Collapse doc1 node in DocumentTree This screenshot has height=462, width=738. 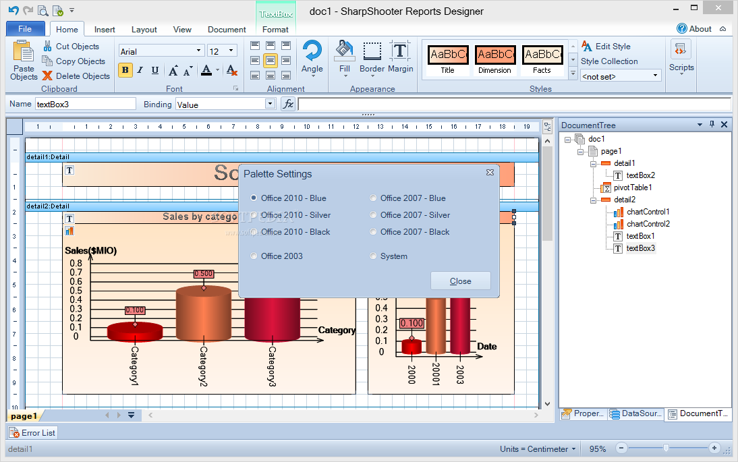coord(567,139)
